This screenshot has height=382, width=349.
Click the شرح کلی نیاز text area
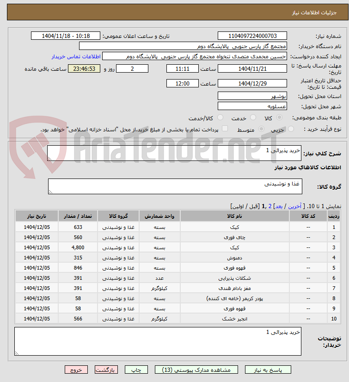(174, 153)
